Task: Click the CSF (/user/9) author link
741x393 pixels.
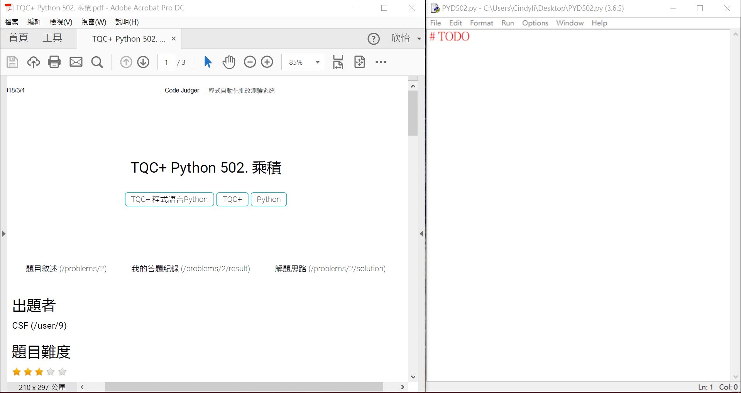Action: [39, 326]
